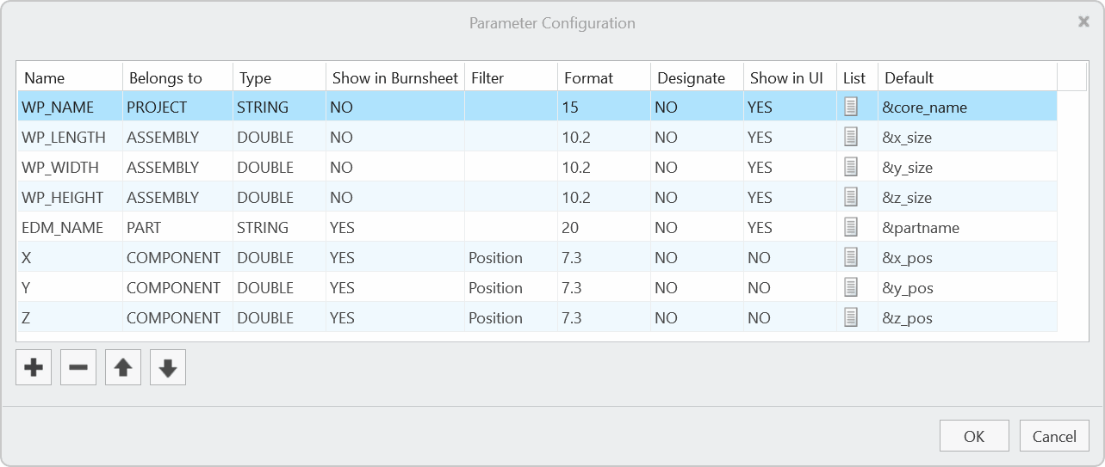
Task: Open Position filter dropdown for Y row
Action: [x=510, y=288]
